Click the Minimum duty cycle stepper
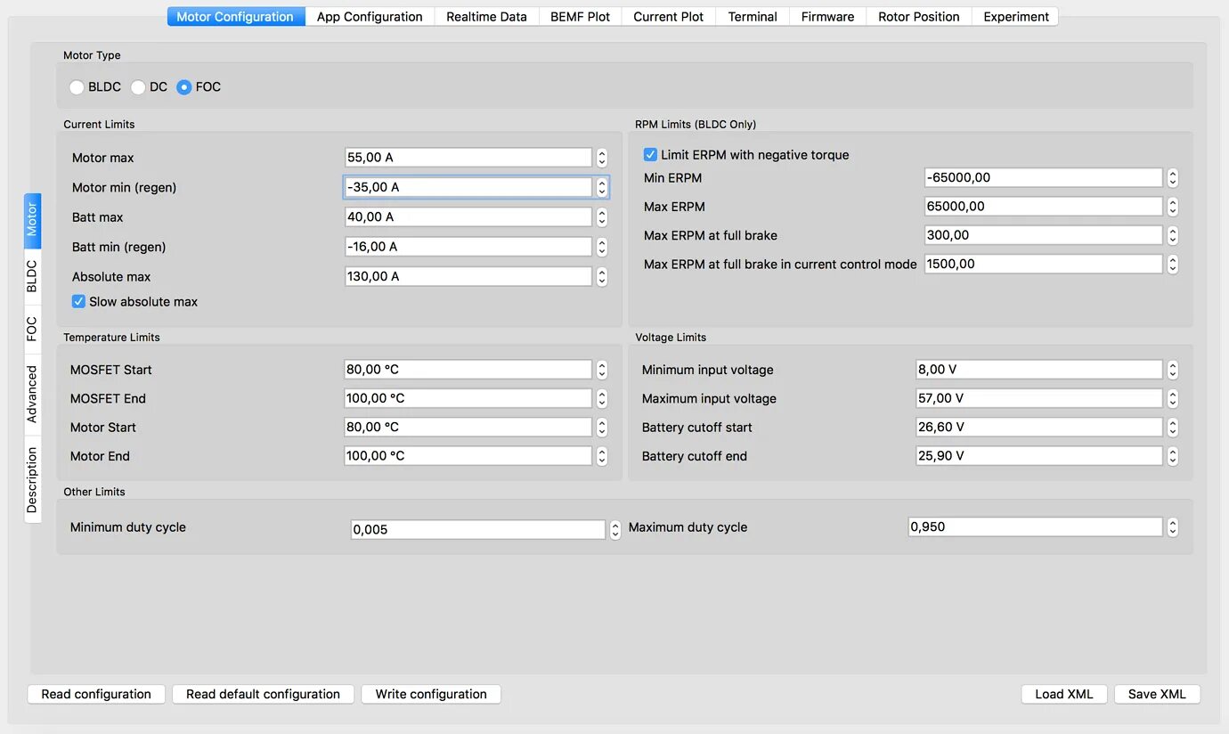Screen dimensions: 1229x734 pos(614,530)
